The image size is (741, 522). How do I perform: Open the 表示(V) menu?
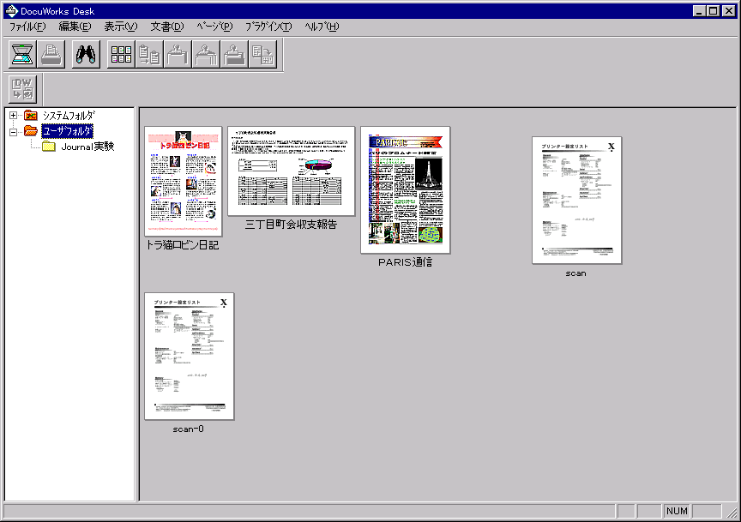point(120,27)
